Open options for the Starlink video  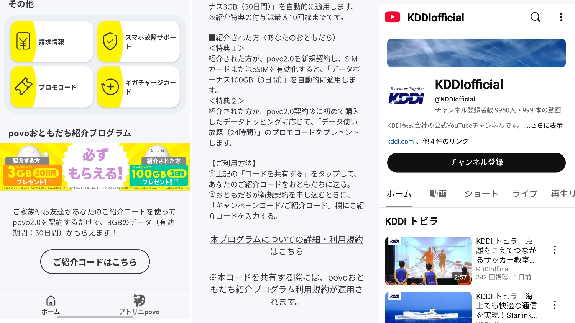555,305
